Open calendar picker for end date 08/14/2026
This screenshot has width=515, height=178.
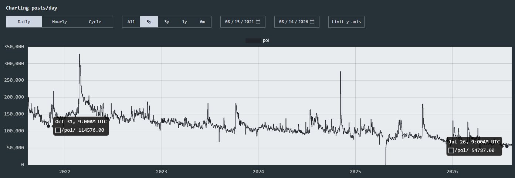click(312, 22)
